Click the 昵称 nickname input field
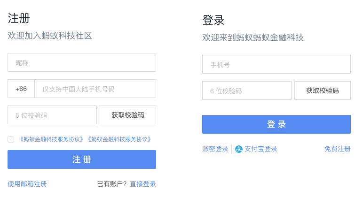This screenshot has height=204, width=363. (x=82, y=62)
